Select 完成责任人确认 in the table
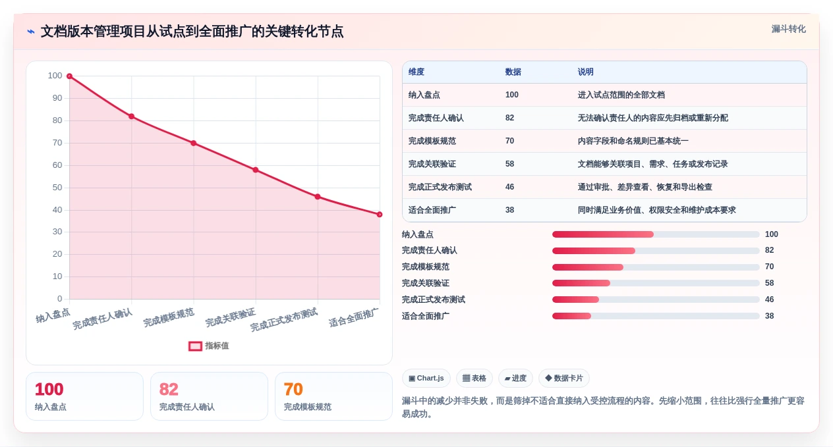Image resolution: width=833 pixels, height=447 pixels. 436,118
